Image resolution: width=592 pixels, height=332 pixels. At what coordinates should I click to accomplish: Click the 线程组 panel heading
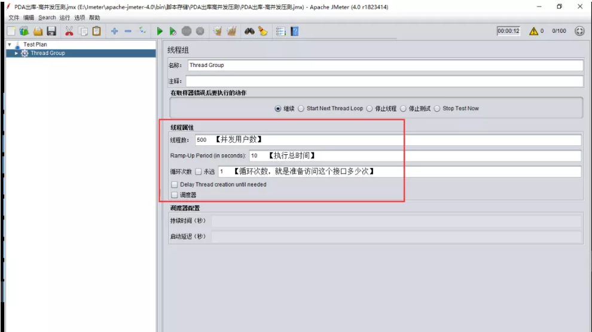(178, 50)
